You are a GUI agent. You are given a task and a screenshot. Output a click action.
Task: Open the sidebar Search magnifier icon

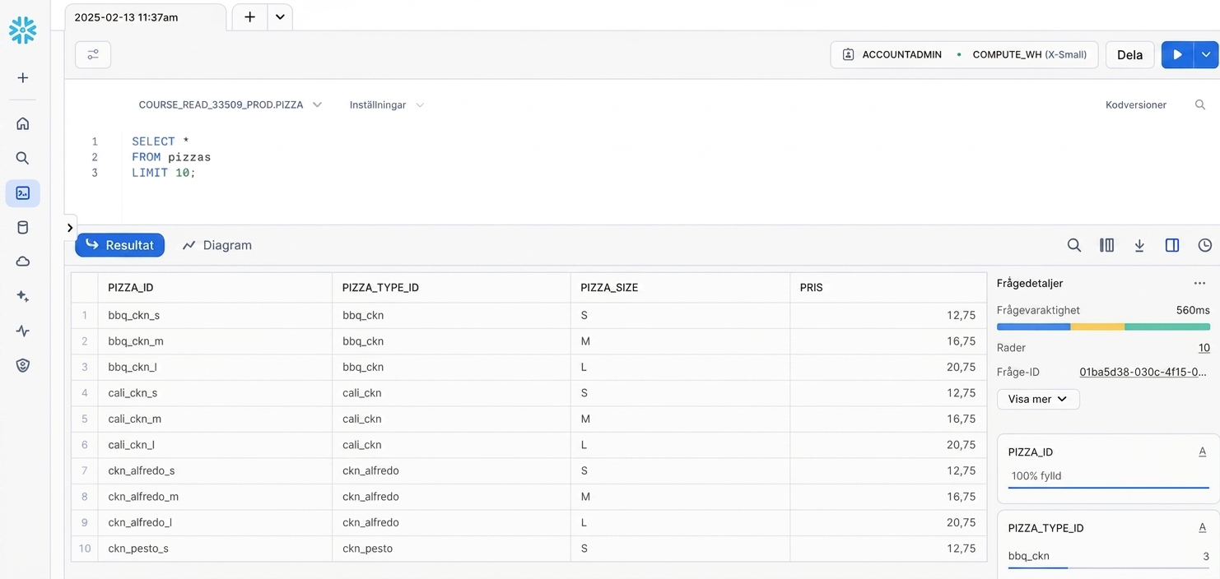point(23,158)
